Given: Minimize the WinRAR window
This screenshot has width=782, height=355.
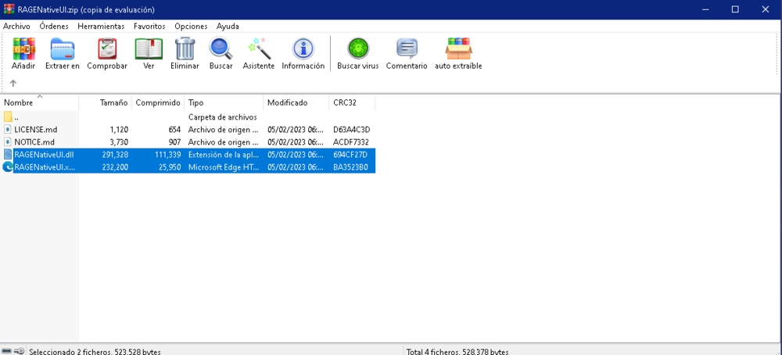Looking at the screenshot, I should (705, 9).
